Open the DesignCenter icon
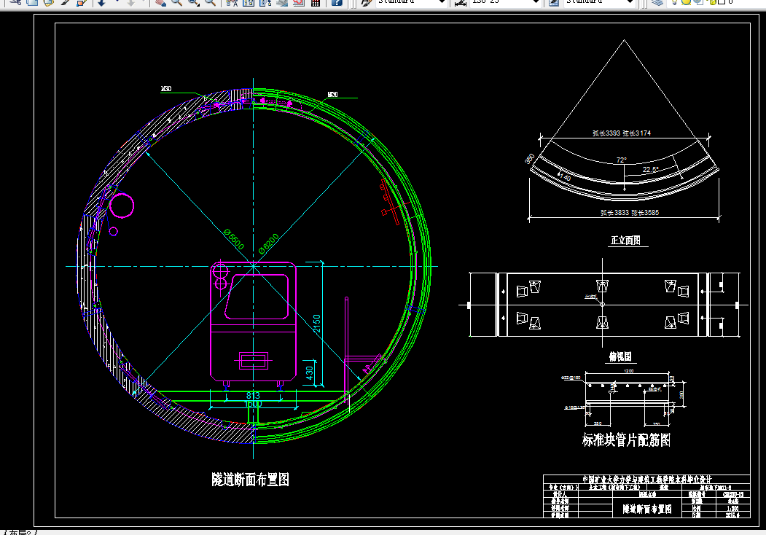The width and height of the screenshot is (766, 535). (x=249, y=2)
